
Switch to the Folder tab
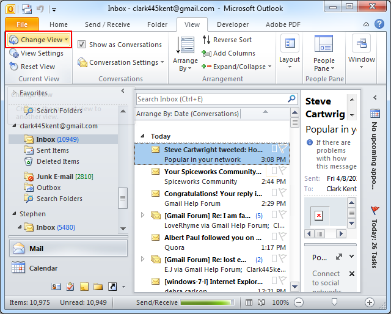[x=157, y=24]
